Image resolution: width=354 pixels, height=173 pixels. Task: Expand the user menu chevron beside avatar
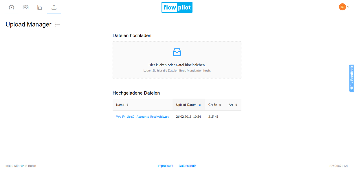[x=348, y=7]
